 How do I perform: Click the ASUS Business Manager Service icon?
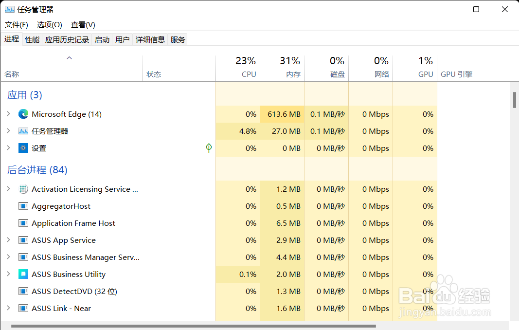23,257
